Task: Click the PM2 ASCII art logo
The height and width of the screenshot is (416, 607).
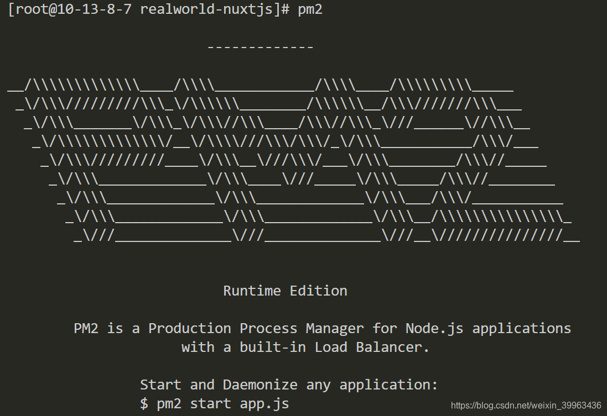Action: tap(293, 160)
